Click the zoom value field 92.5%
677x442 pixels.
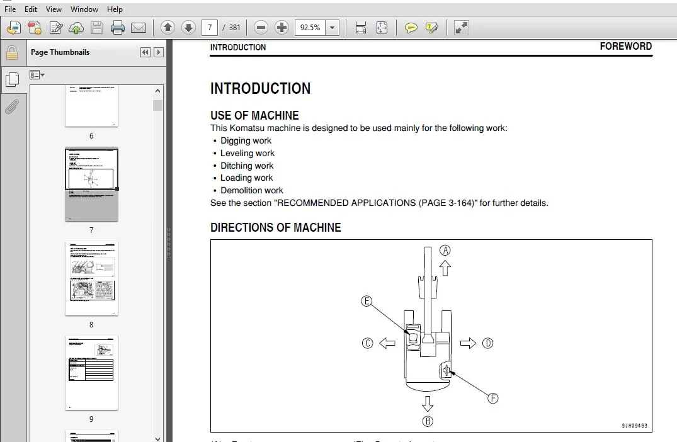click(x=310, y=28)
